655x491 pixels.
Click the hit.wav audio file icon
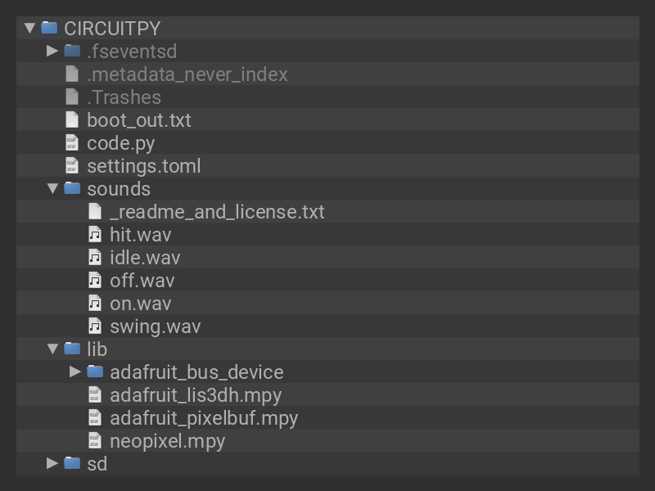tap(95, 234)
